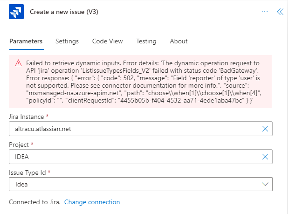Switch to the Parameters tab
The image size is (288, 214).
pos(26,41)
